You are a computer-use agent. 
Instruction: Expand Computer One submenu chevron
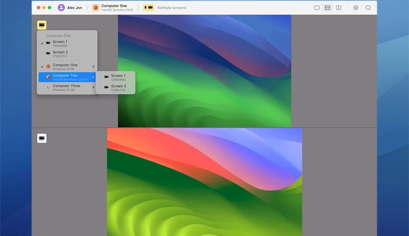(93, 67)
